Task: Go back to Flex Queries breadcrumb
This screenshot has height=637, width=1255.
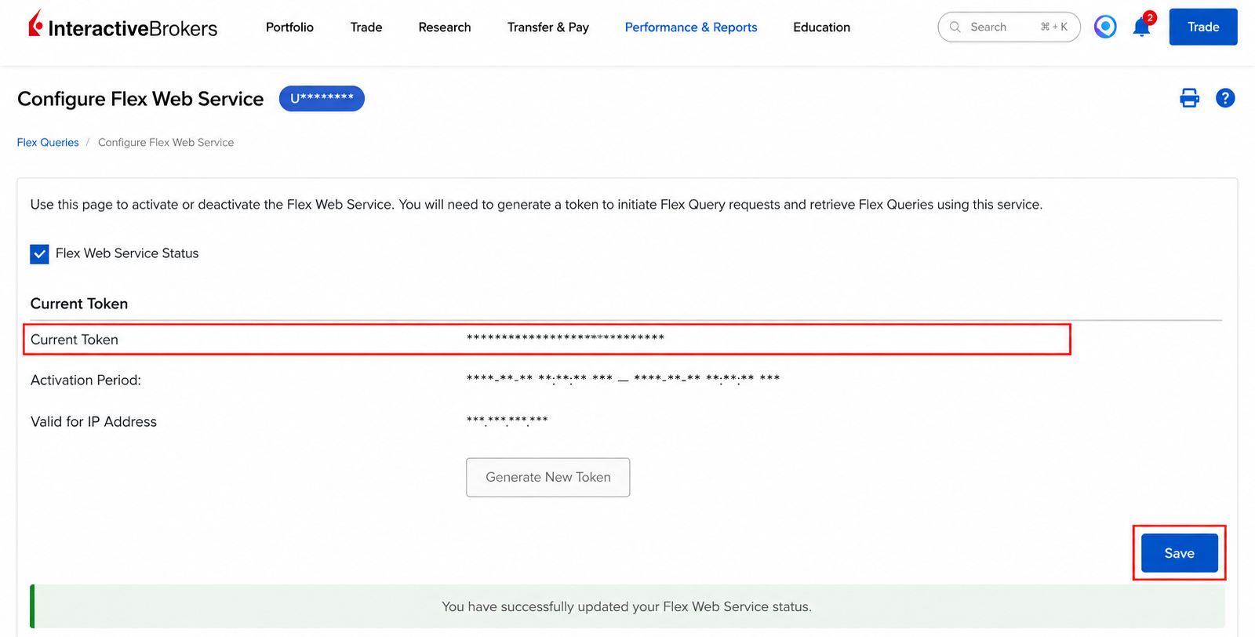Action: pos(48,142)
